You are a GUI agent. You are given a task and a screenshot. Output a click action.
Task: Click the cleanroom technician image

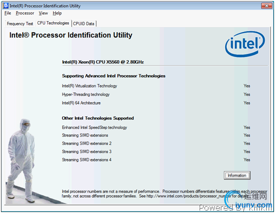21,160
